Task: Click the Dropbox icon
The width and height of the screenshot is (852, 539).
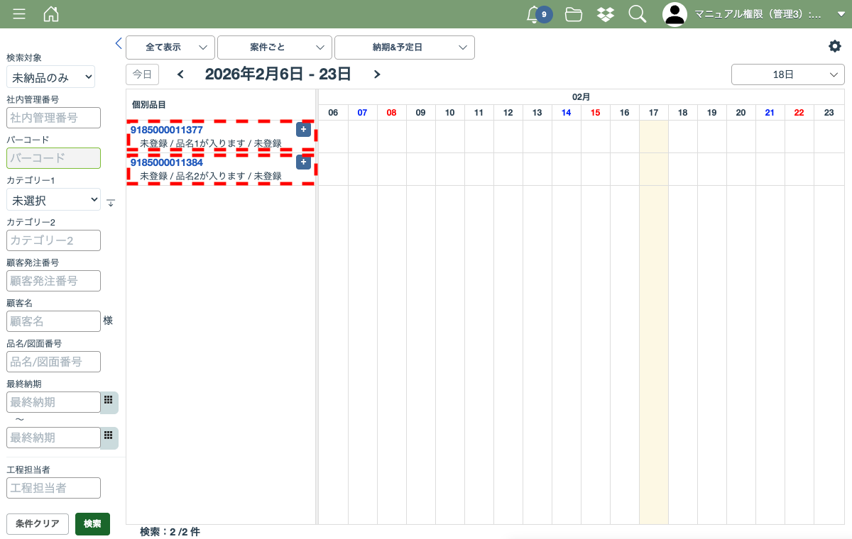Action: coord(606,14)
